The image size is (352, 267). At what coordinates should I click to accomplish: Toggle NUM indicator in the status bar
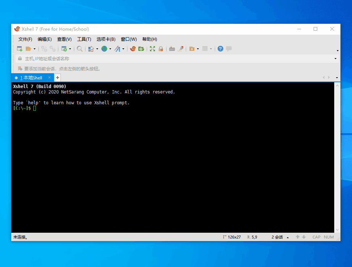point(328,237)
